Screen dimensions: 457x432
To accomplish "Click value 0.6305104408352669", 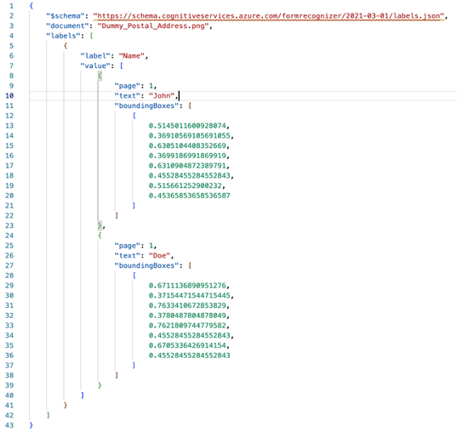I will 187,145.
